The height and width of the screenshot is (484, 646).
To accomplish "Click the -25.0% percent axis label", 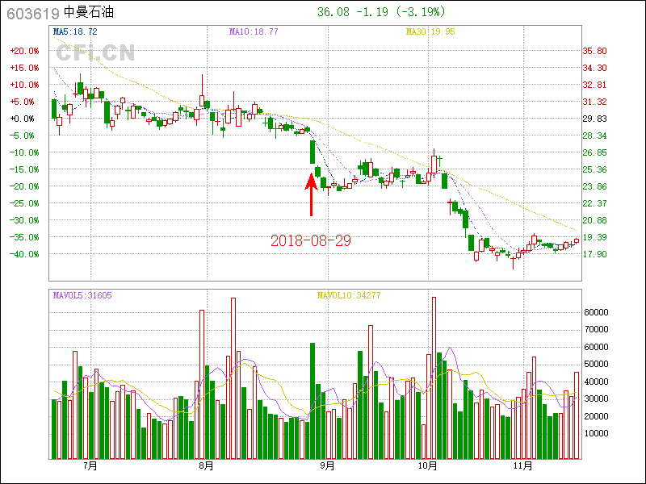I will 25,203.
